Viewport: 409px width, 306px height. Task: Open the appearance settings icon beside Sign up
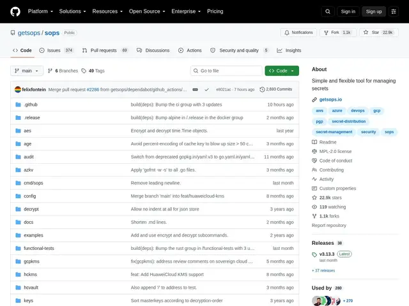coord(394,11)
